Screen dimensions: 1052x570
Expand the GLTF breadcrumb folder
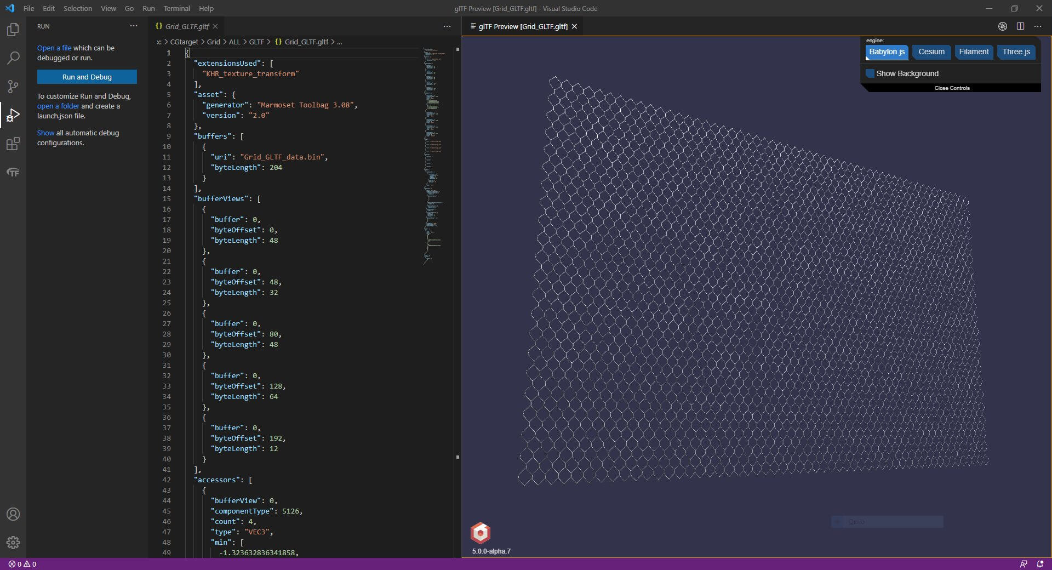coord(256,42)
